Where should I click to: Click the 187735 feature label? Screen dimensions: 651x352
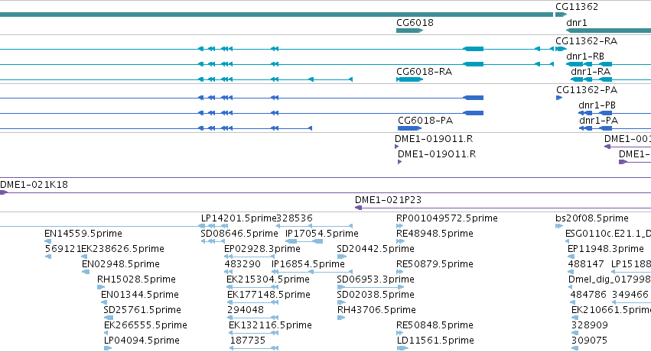coord(247,341)
